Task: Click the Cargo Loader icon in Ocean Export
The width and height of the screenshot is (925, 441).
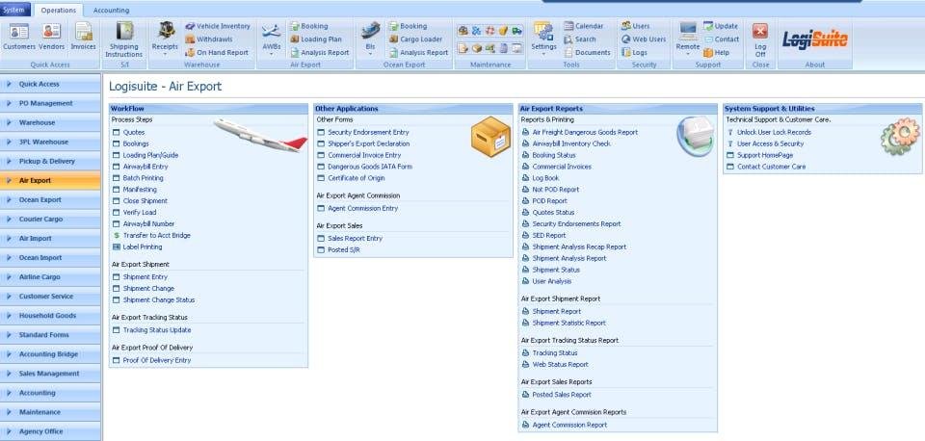Action: tap(413, 39)
